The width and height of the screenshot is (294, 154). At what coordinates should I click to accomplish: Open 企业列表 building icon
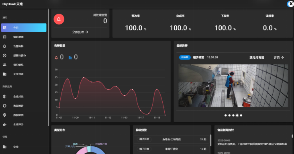4,74
